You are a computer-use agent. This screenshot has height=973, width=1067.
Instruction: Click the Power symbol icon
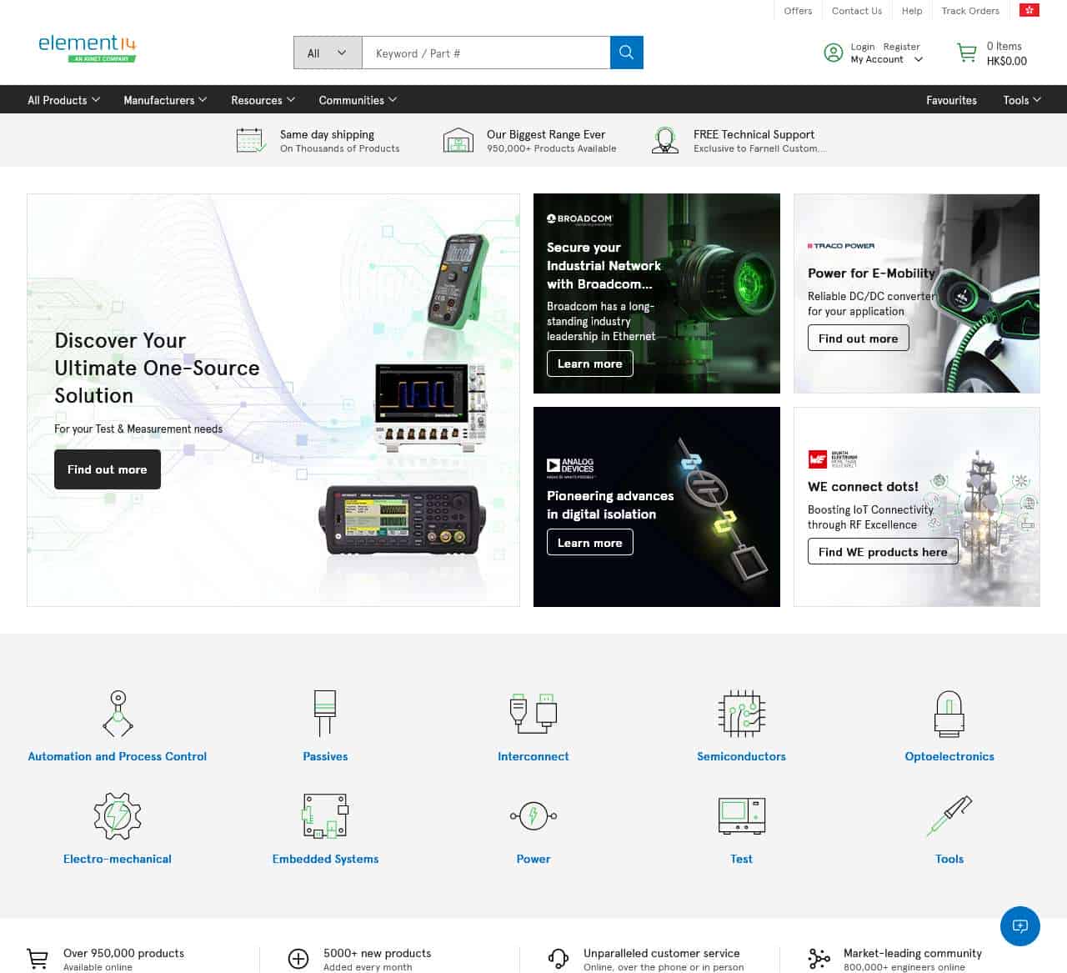533,816
